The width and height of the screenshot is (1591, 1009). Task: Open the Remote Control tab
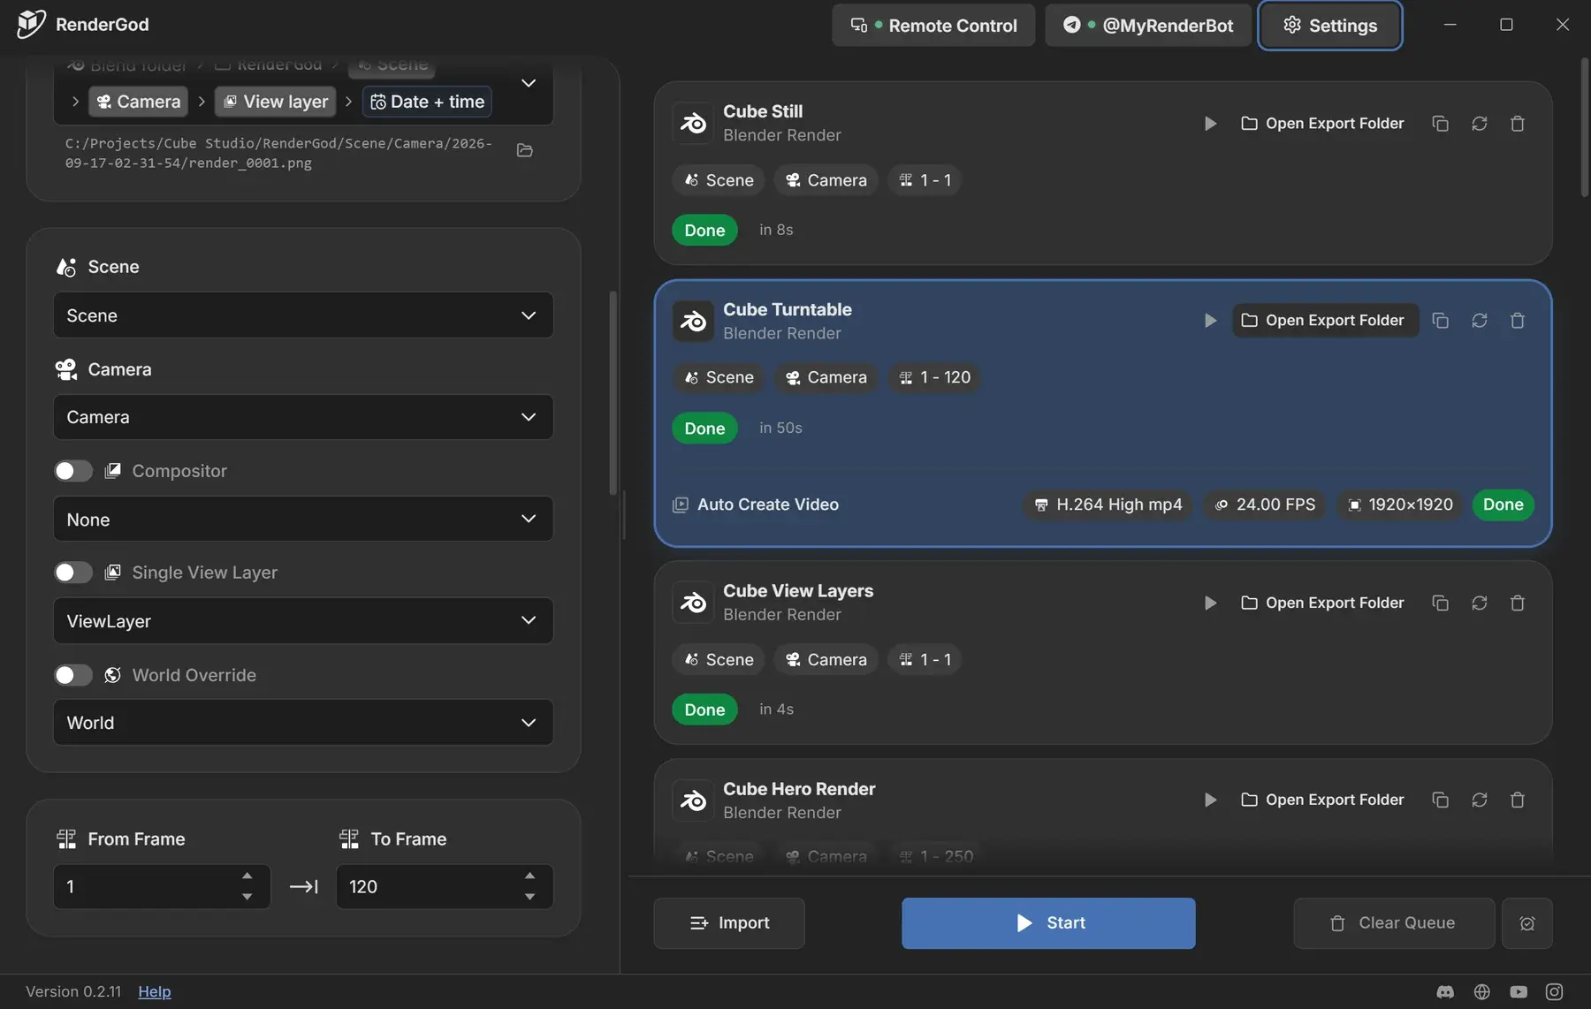click(x=933, y=26)
